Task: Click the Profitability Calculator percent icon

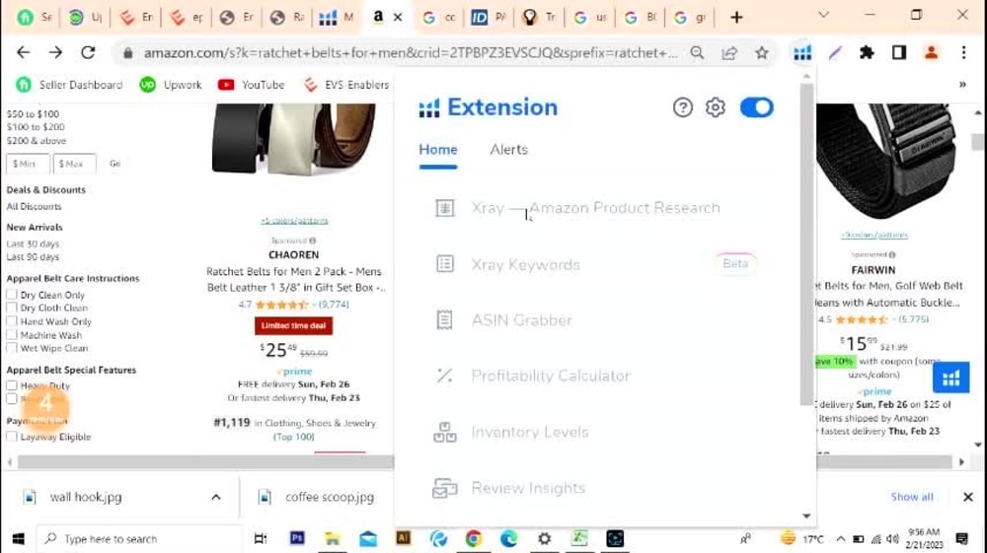Action: (x=444, y=376)
